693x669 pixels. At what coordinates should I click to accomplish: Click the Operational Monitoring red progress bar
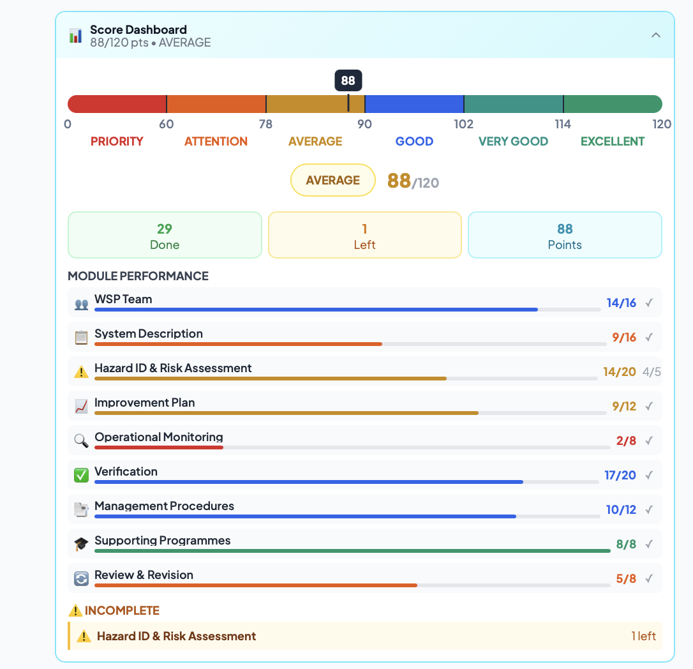tap(159, 447)
